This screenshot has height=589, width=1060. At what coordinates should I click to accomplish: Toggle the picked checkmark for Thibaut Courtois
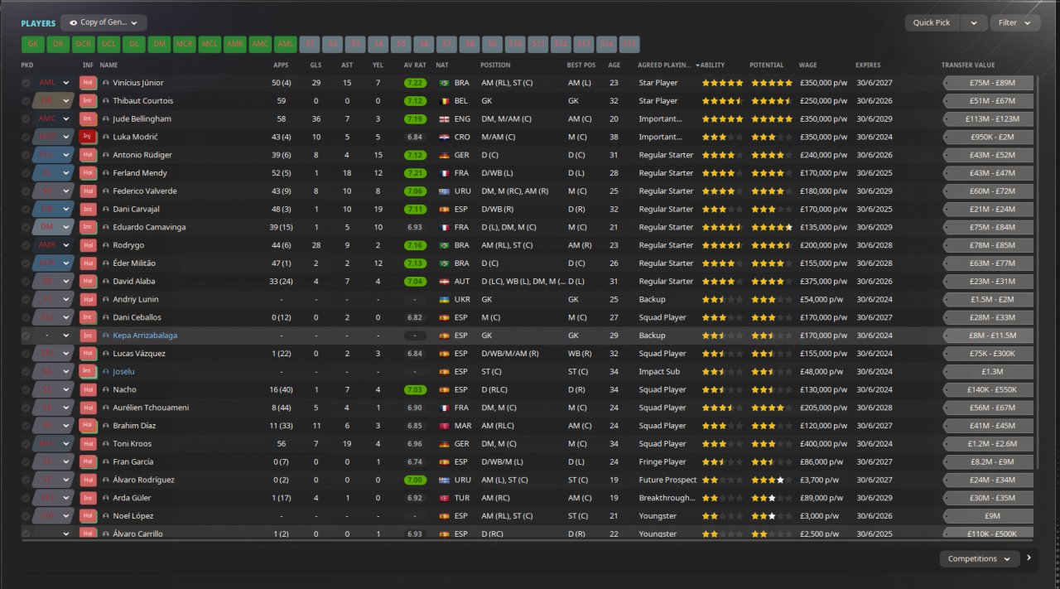[26, 101]
